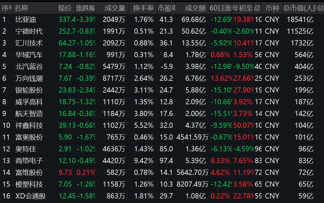
Task: Click the market cap 11525亿
Action: (300, 31)
